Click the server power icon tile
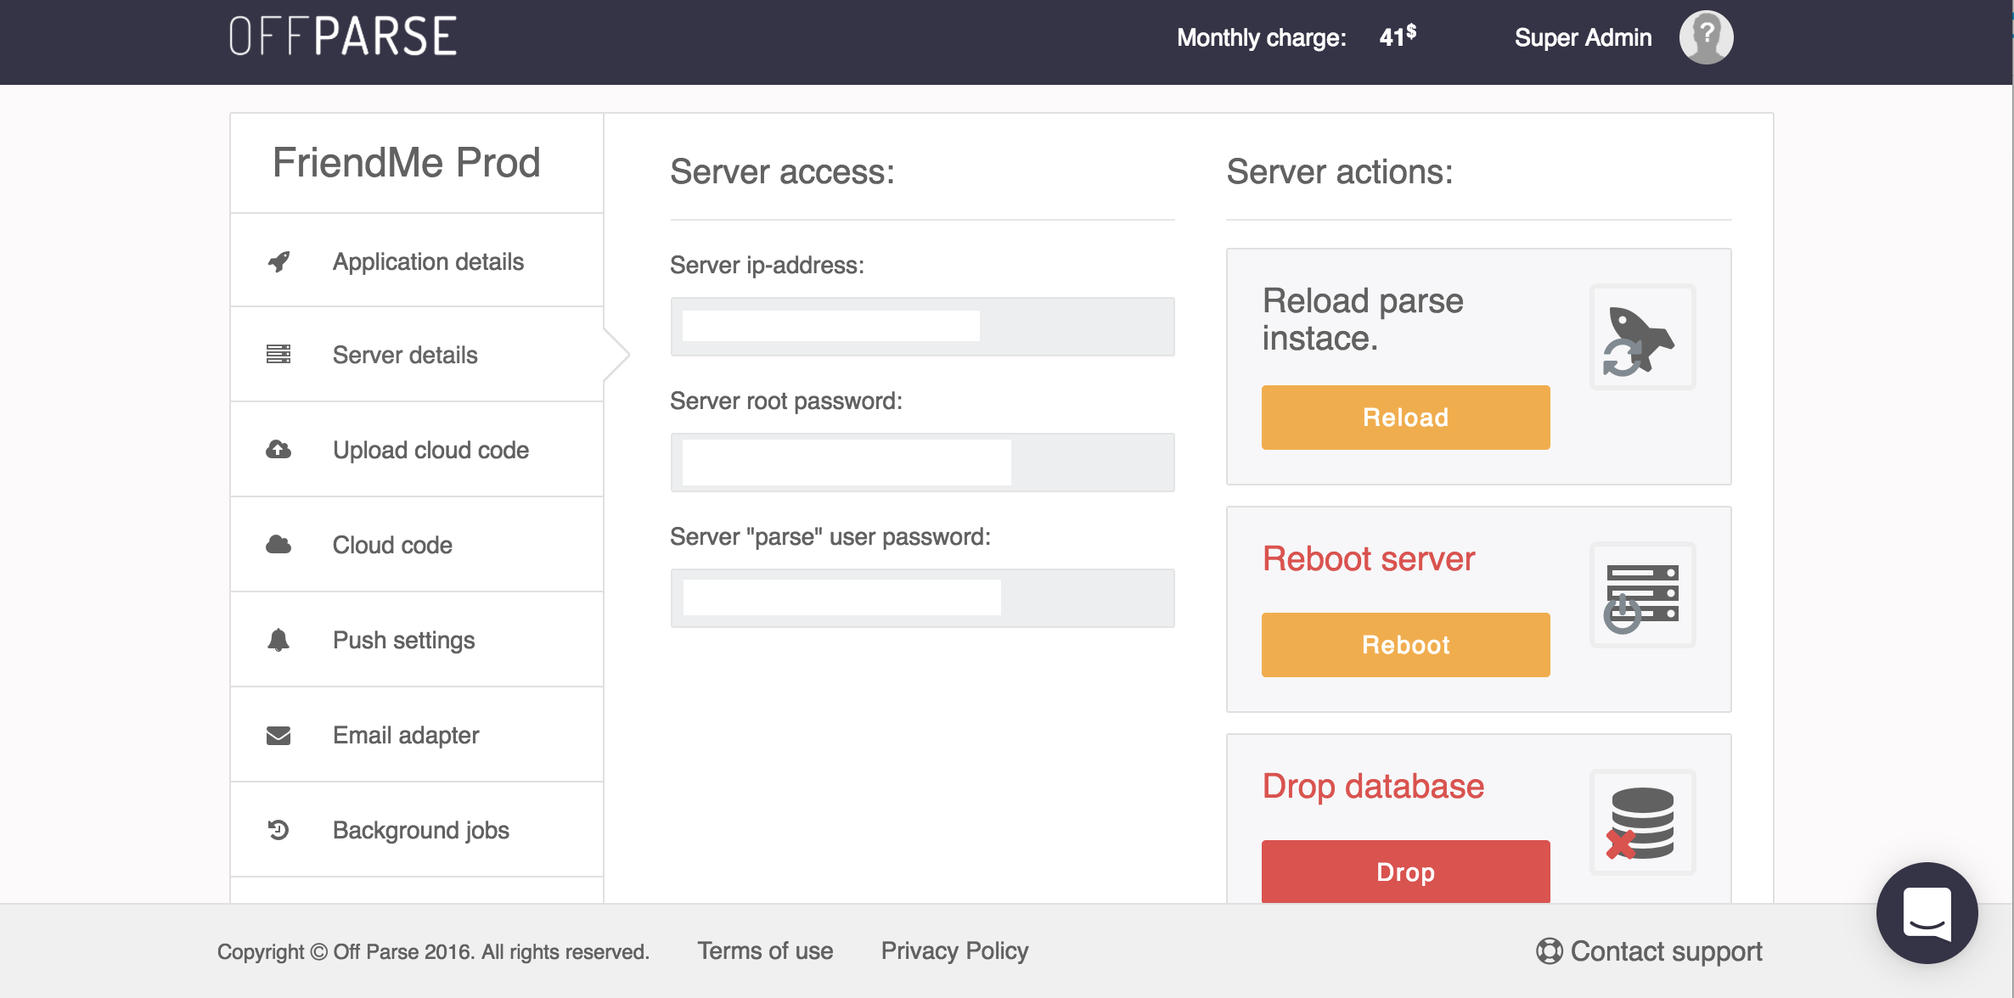The image size is (2014, 998). [x=1642, y=596]
